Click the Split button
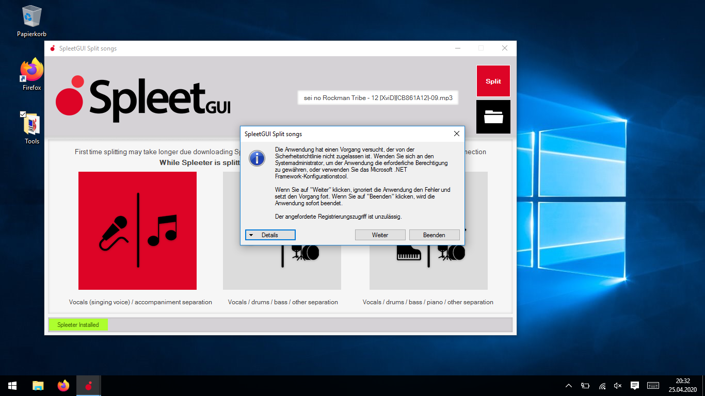This screenshot has height=396, width=705. [493, 81]
